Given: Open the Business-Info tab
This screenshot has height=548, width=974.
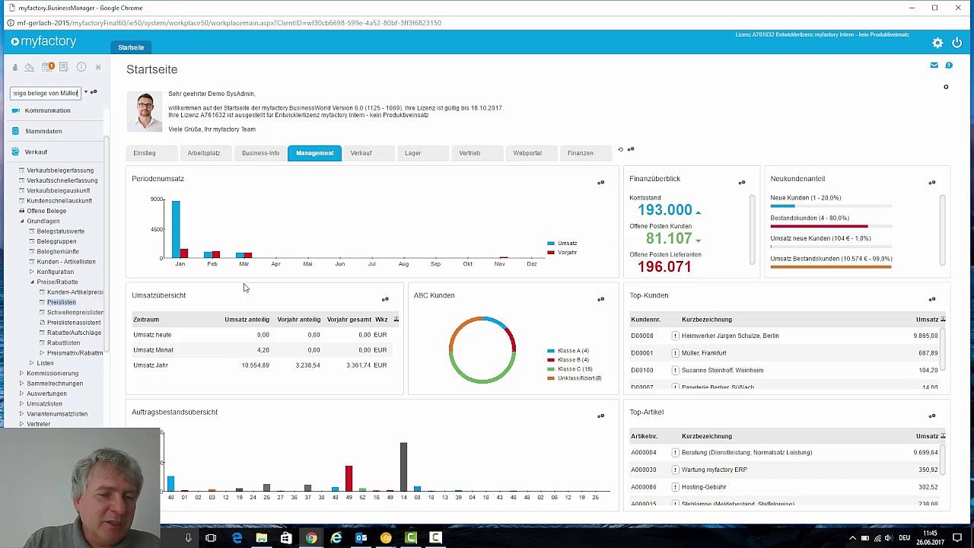Looking at the screenshot, I should tap(261, 153).
